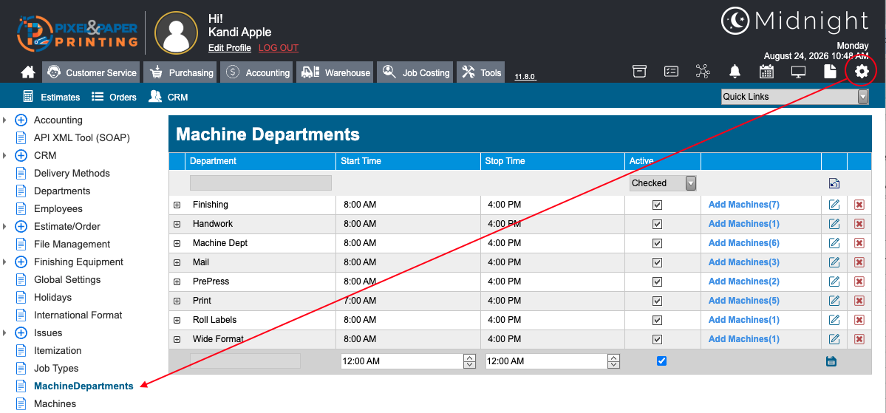Open the Purchasing tab

180,72
